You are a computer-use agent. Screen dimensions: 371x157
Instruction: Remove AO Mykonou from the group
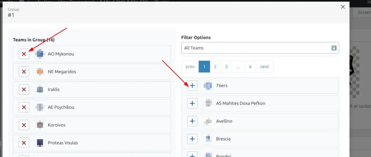(24, 54)
